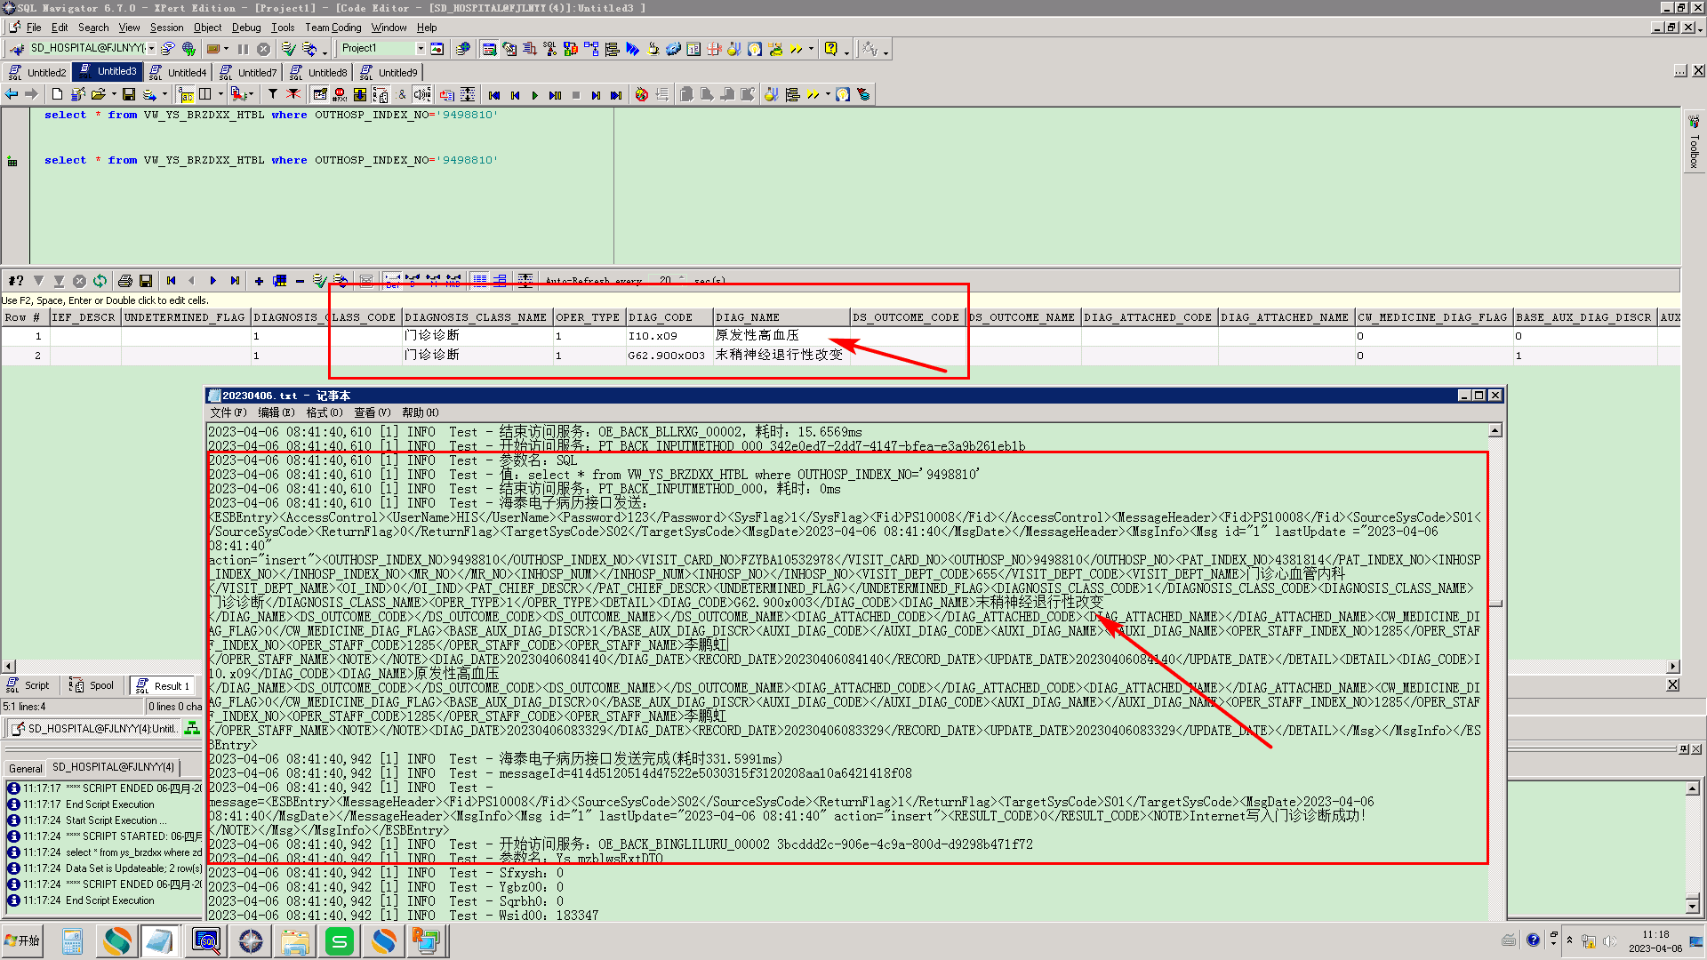Click Notepad vertical scrollbar up arrow
The image size is (1707, 960).
click(x=1495, y=431)
